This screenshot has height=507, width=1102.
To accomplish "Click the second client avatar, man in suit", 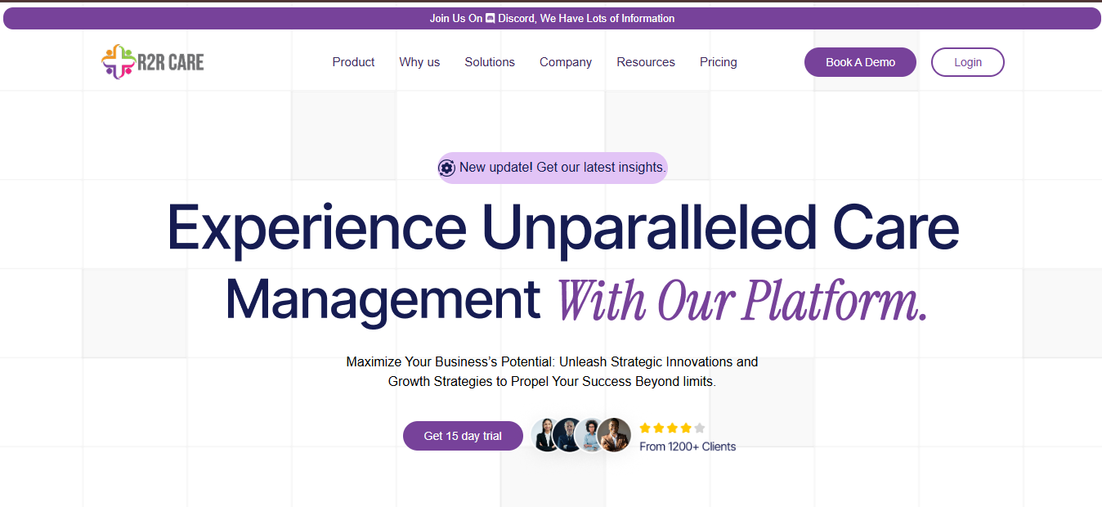I will pyautogui.click(x=567, y=435).
